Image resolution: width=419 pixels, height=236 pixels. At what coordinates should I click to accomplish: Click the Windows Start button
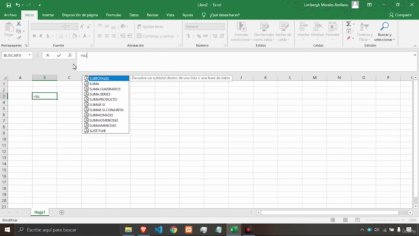coord(7,229)
